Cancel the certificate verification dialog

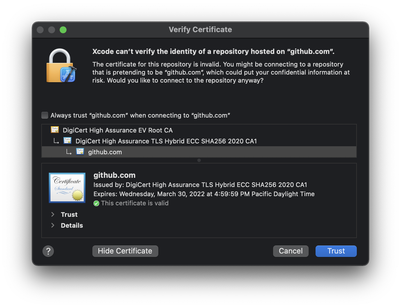point(291,251)
